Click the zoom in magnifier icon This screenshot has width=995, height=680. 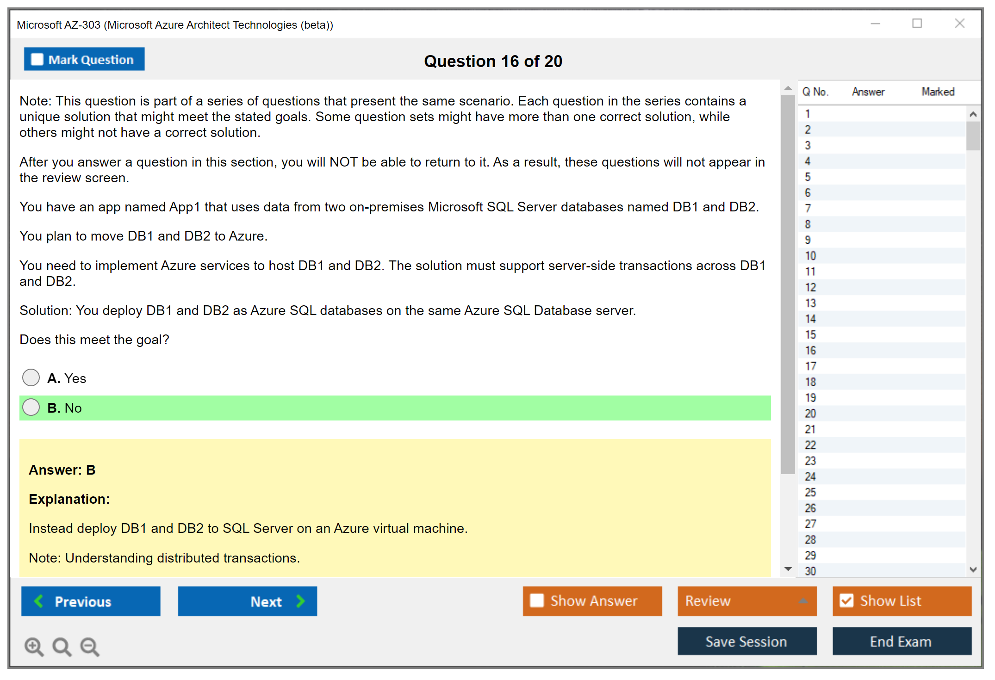34,646
